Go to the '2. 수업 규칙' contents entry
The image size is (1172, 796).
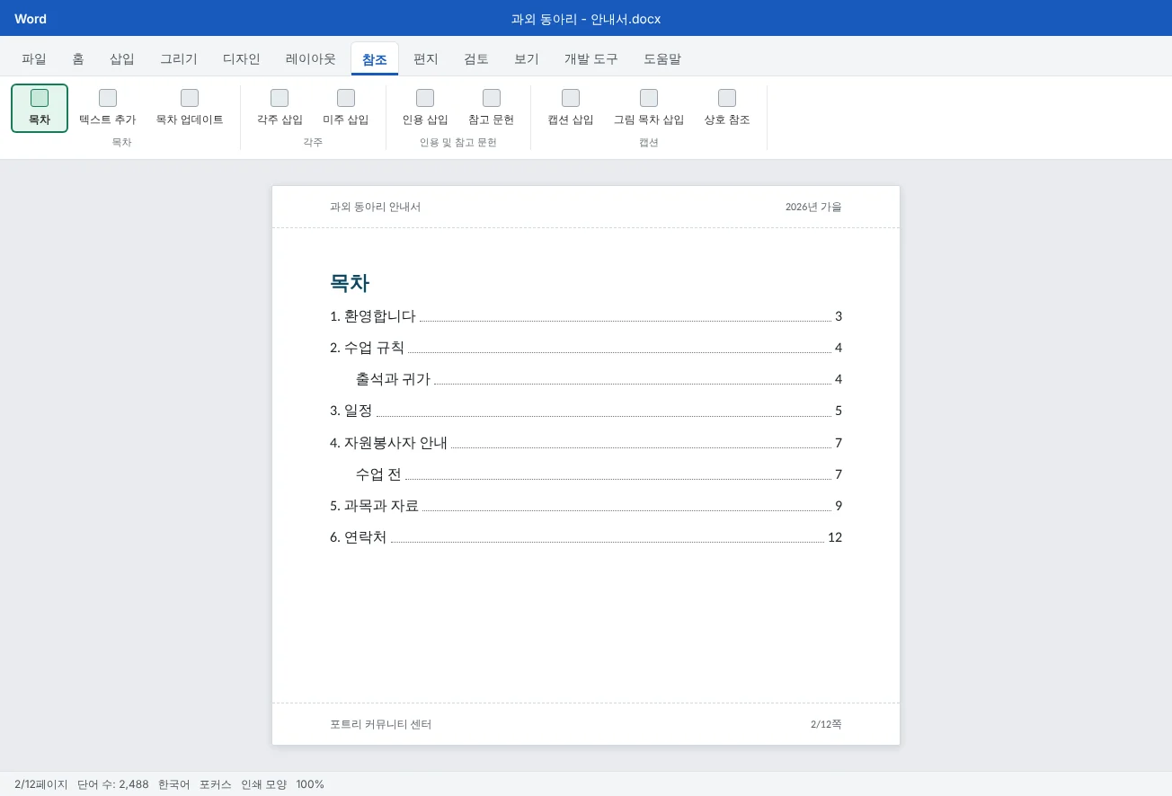coord(586,348)
